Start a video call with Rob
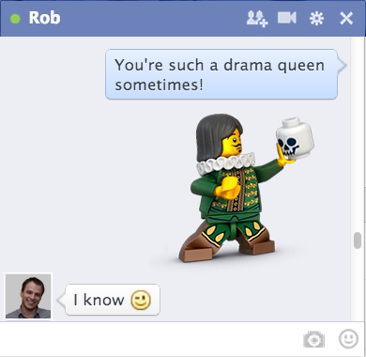Viewport: 366px width, 357px height. (x=286, y=18)
